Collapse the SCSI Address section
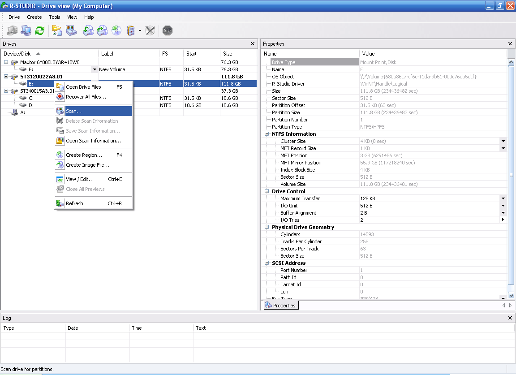 pyautogui.click(x=267, y=263)
